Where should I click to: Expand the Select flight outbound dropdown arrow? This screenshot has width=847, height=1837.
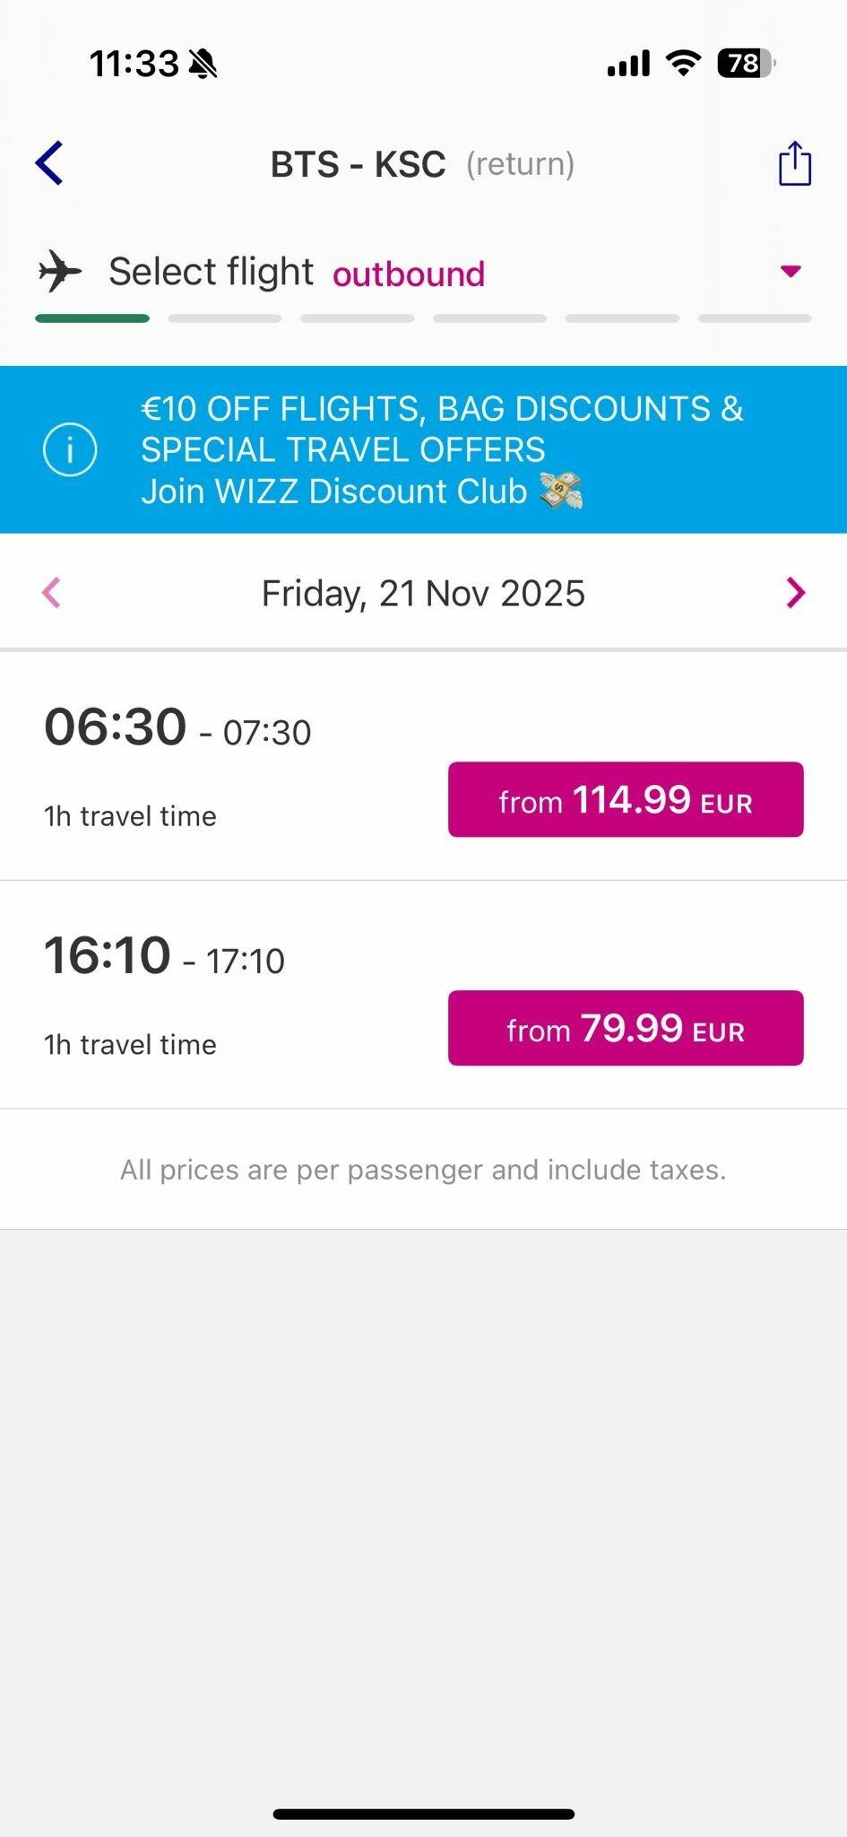790,271
